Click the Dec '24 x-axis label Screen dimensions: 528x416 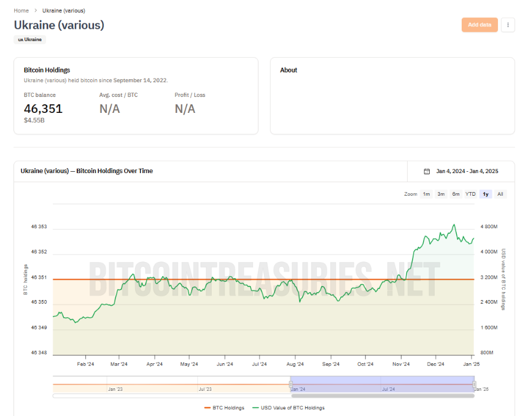tap(436, 364)
